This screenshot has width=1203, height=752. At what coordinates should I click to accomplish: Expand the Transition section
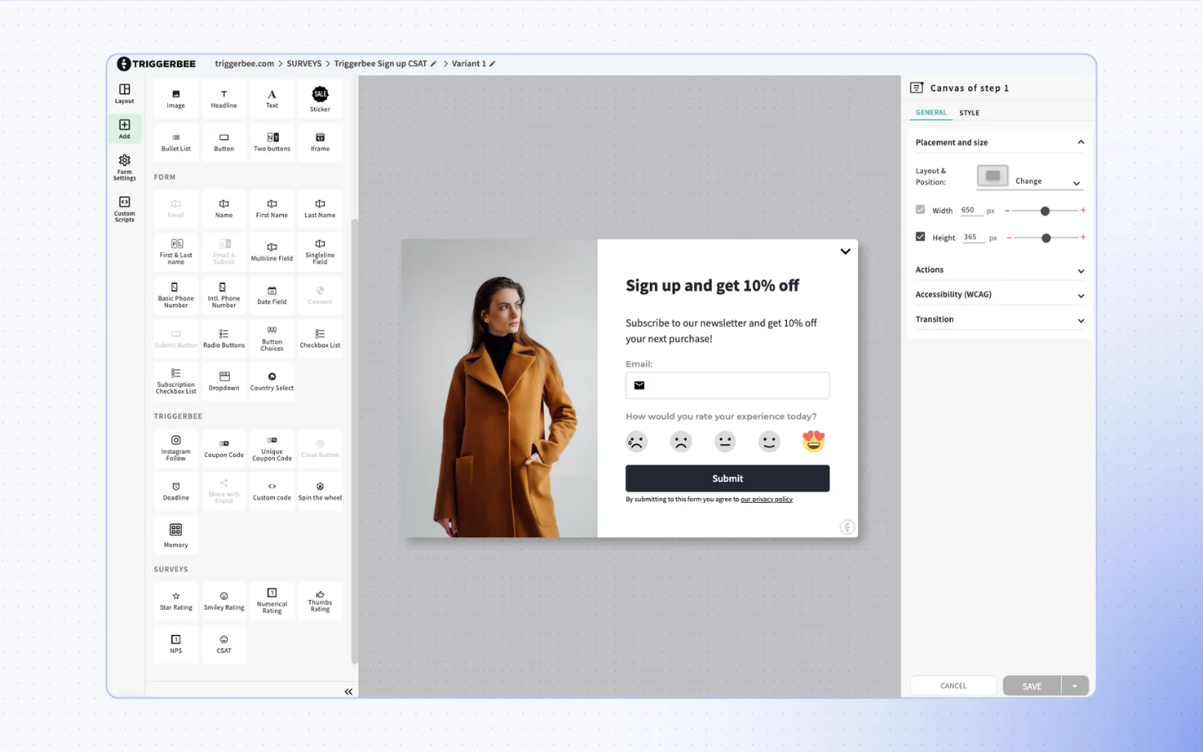point(999,319)
